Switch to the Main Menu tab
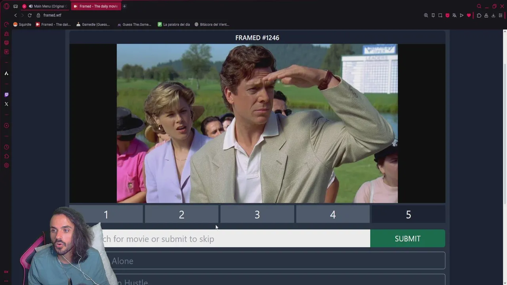Image resolution: width=507 pixels, height=285 pixels. click(45, 6)
